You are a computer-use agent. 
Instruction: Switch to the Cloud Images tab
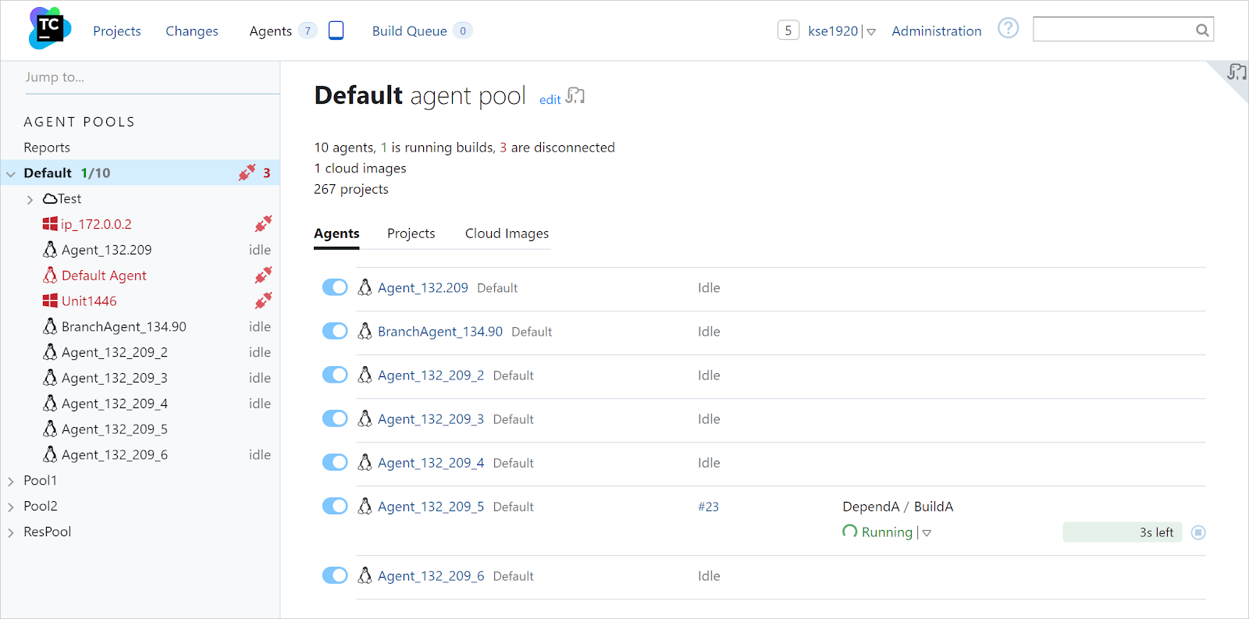coord(507,233)
